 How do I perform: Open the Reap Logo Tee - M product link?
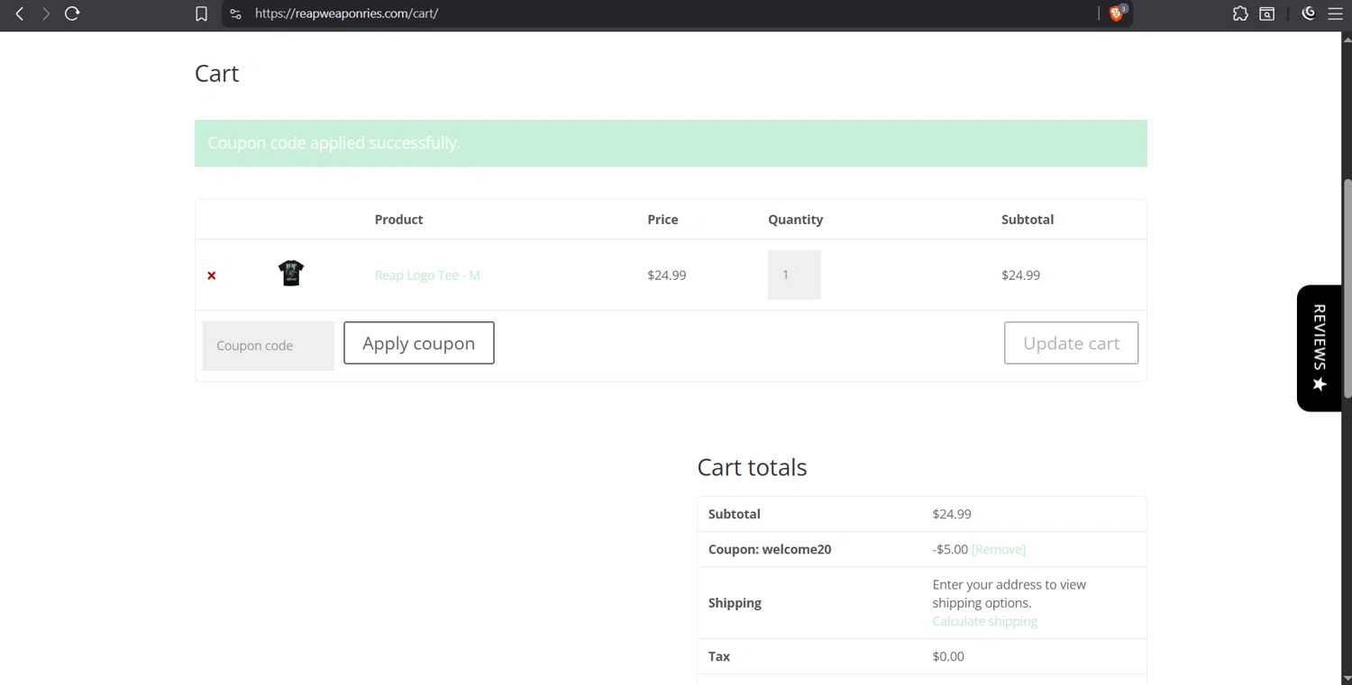[427, 275]
